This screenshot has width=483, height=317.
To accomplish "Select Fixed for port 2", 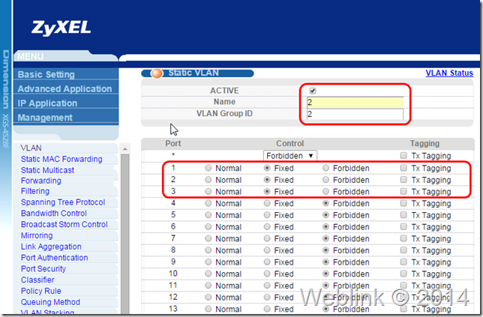I will click(267, 180).
